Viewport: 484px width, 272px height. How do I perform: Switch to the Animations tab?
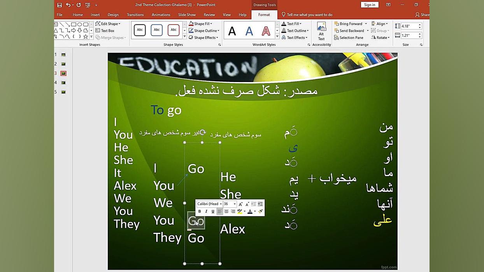(x=161, y=15)
